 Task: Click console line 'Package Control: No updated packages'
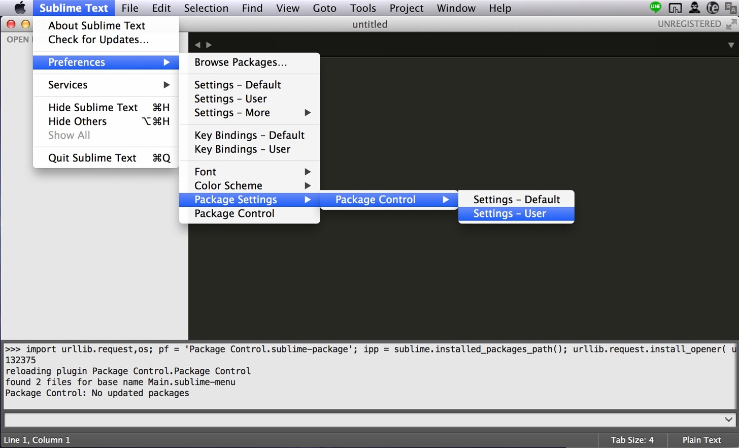(x=97, y=393)
